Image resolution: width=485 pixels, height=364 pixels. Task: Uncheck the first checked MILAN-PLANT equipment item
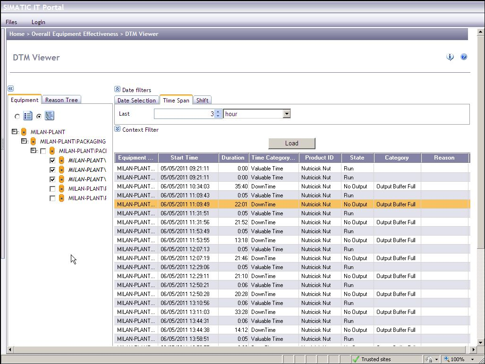[x=53, y=161]
